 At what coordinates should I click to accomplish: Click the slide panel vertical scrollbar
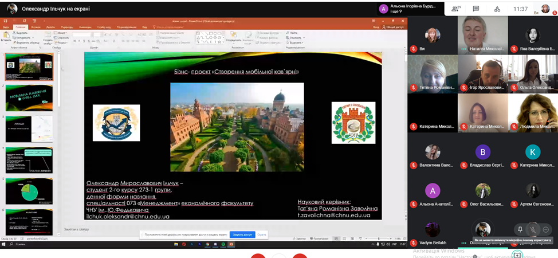tap(58, 143)
